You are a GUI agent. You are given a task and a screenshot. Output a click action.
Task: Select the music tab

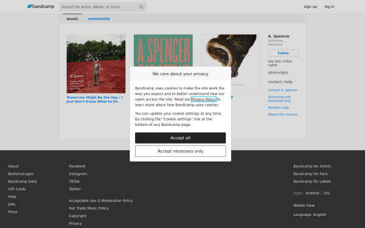(72, 19)
